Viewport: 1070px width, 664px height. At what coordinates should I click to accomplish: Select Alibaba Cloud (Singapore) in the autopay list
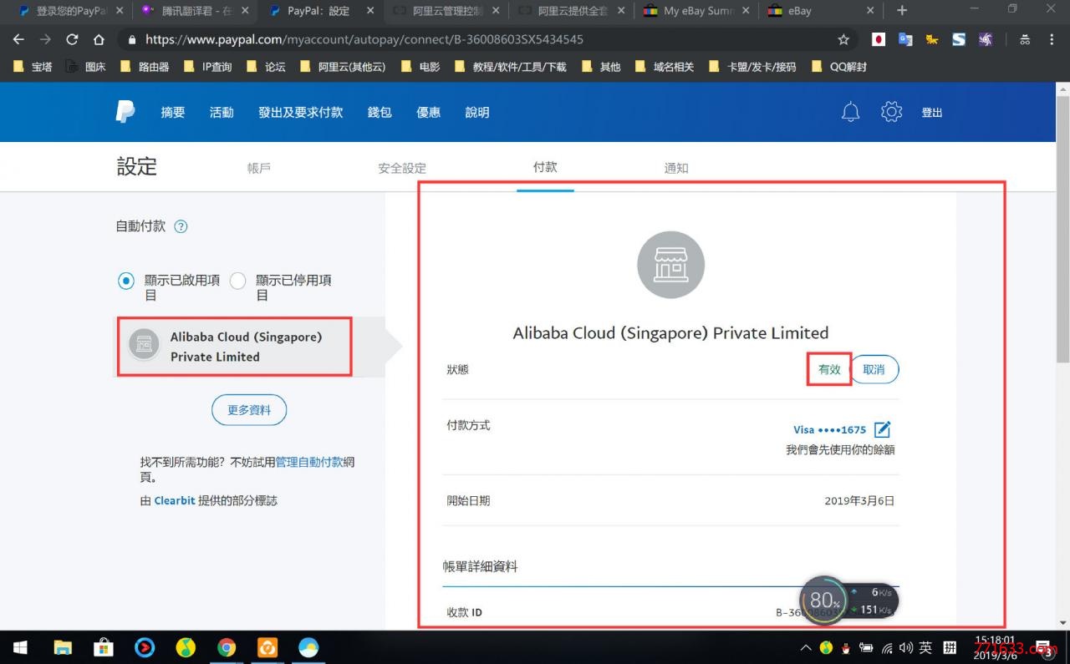(248, 347)
